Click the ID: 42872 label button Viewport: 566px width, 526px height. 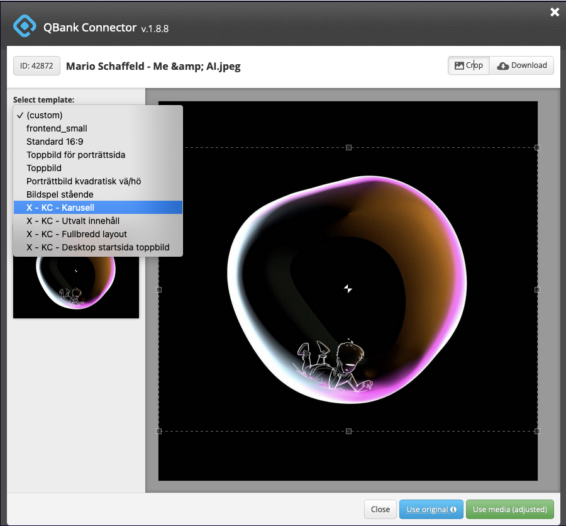pos(36,65)
